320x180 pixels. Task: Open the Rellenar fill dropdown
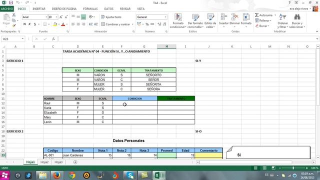coord(263,20)
